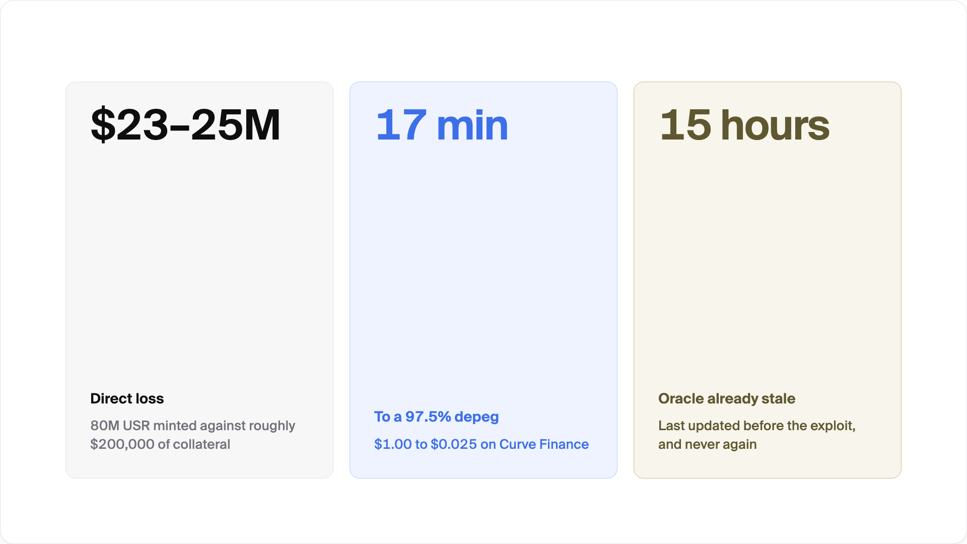Click the dollar sign in $23–25M

pos(103,124)
